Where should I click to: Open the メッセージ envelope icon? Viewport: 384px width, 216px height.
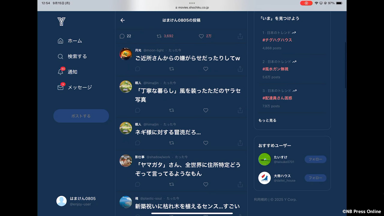click(61, 87)
